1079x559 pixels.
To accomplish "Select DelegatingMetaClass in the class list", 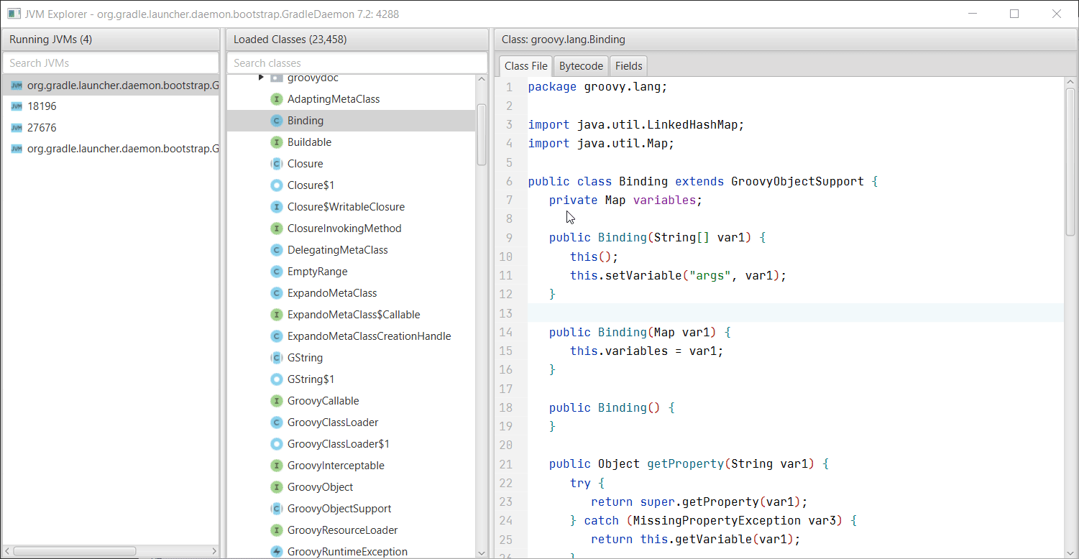I will click(351, 250).
